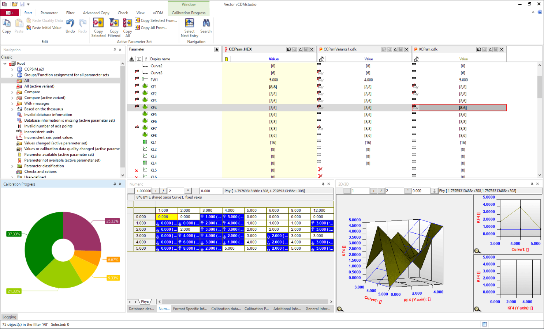Open Format Specific Info bottom tab

[190, 309]
